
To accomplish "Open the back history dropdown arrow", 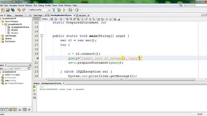I will [x=58, y=19].
